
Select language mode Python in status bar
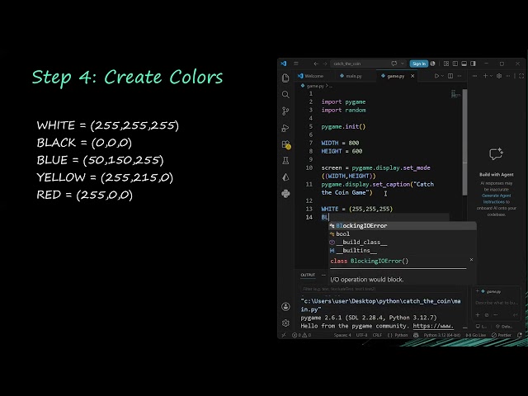click(398, 335)
